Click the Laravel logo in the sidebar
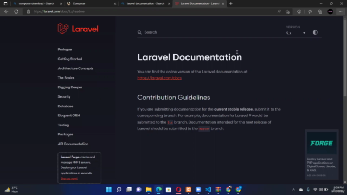 tap(78, 29)
